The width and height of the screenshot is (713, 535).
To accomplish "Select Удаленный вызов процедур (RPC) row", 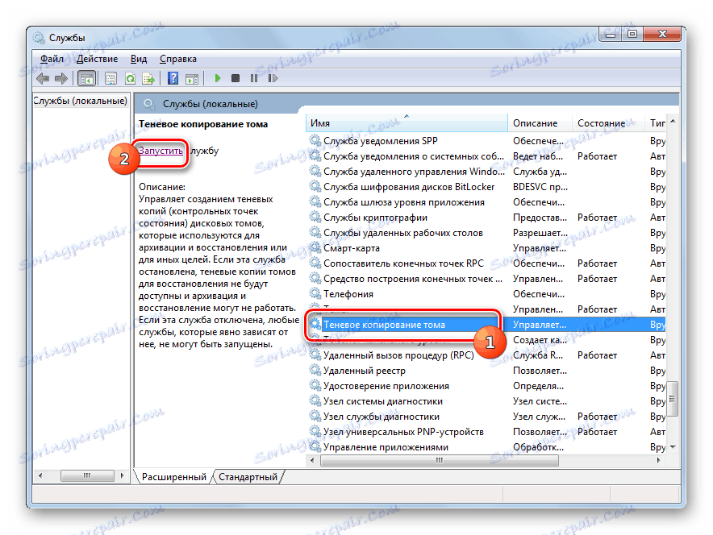I will click(486, 355).
